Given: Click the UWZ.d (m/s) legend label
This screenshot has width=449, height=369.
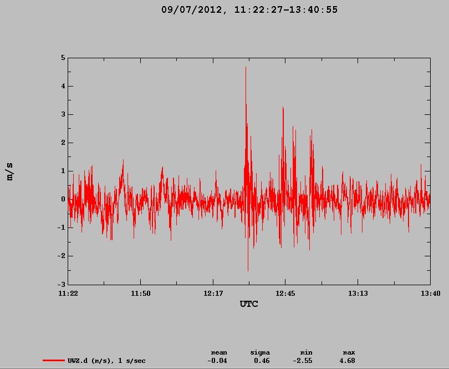Looking at the screenshot, I should click(106, 361).
